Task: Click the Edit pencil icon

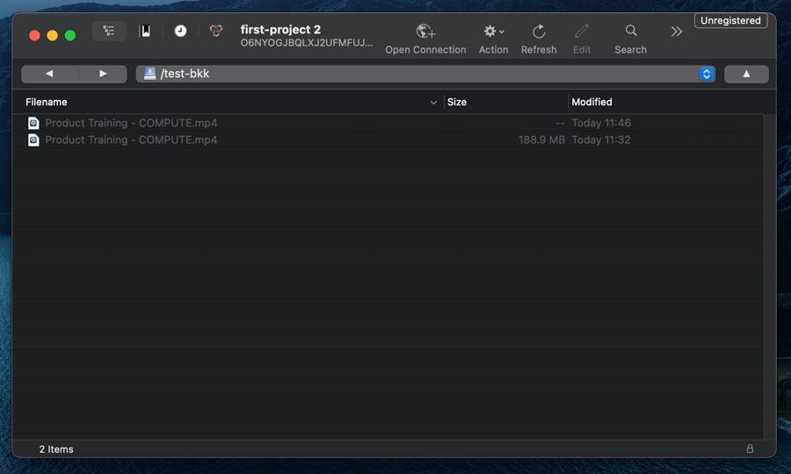Action: 581,32
